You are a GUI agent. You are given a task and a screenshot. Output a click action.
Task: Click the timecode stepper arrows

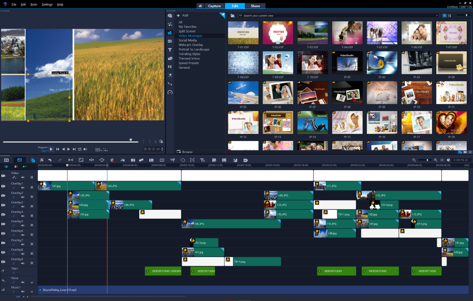click(162, 149)
